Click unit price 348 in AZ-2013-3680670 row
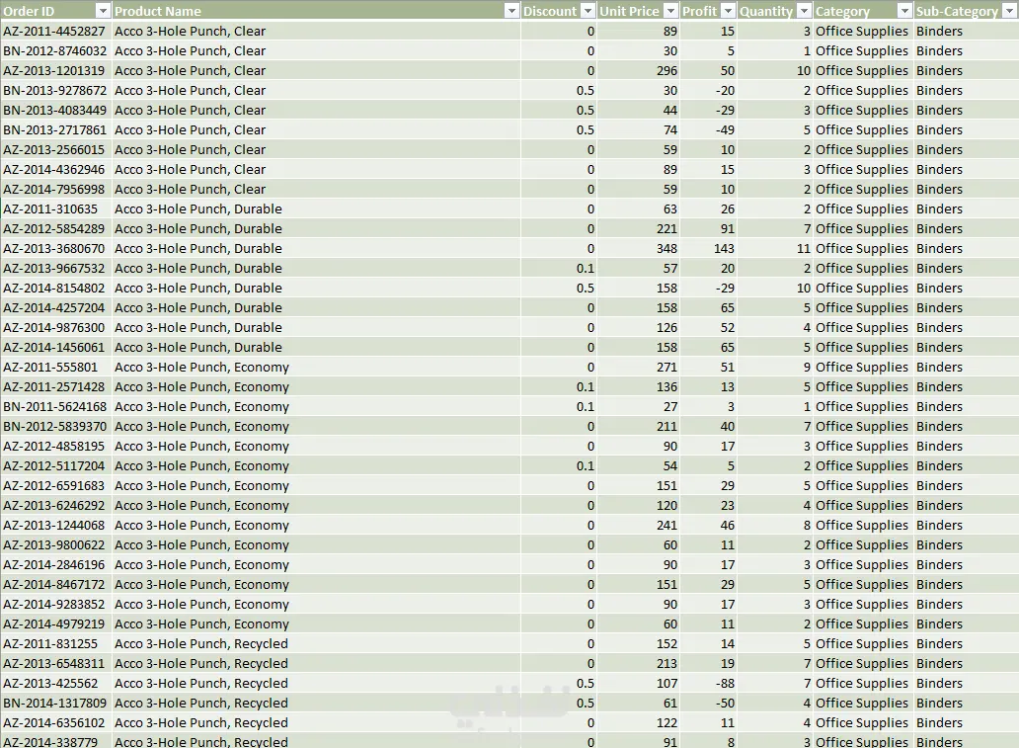Viewport: 1019px width, 748px height. click(x=666, y=248)
